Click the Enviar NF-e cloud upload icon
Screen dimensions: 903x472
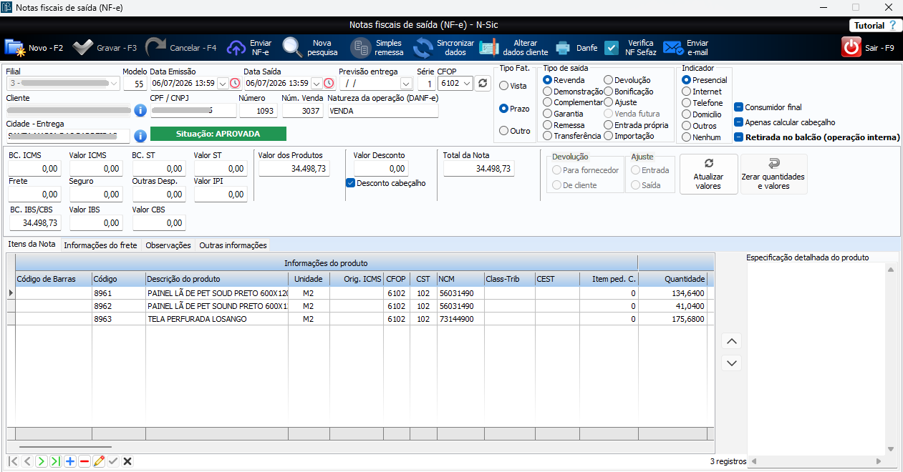coord(236,48)
